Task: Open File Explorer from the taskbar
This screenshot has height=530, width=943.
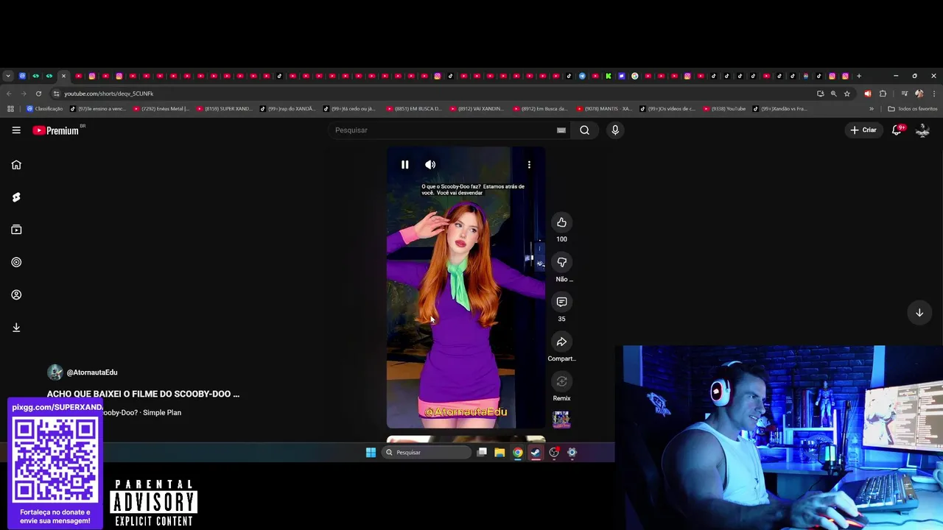Action: click(499, 453)
